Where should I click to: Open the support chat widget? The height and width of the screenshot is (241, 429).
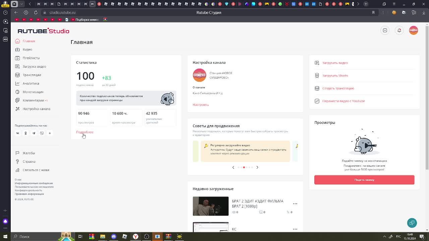click(x=412, y=223)
